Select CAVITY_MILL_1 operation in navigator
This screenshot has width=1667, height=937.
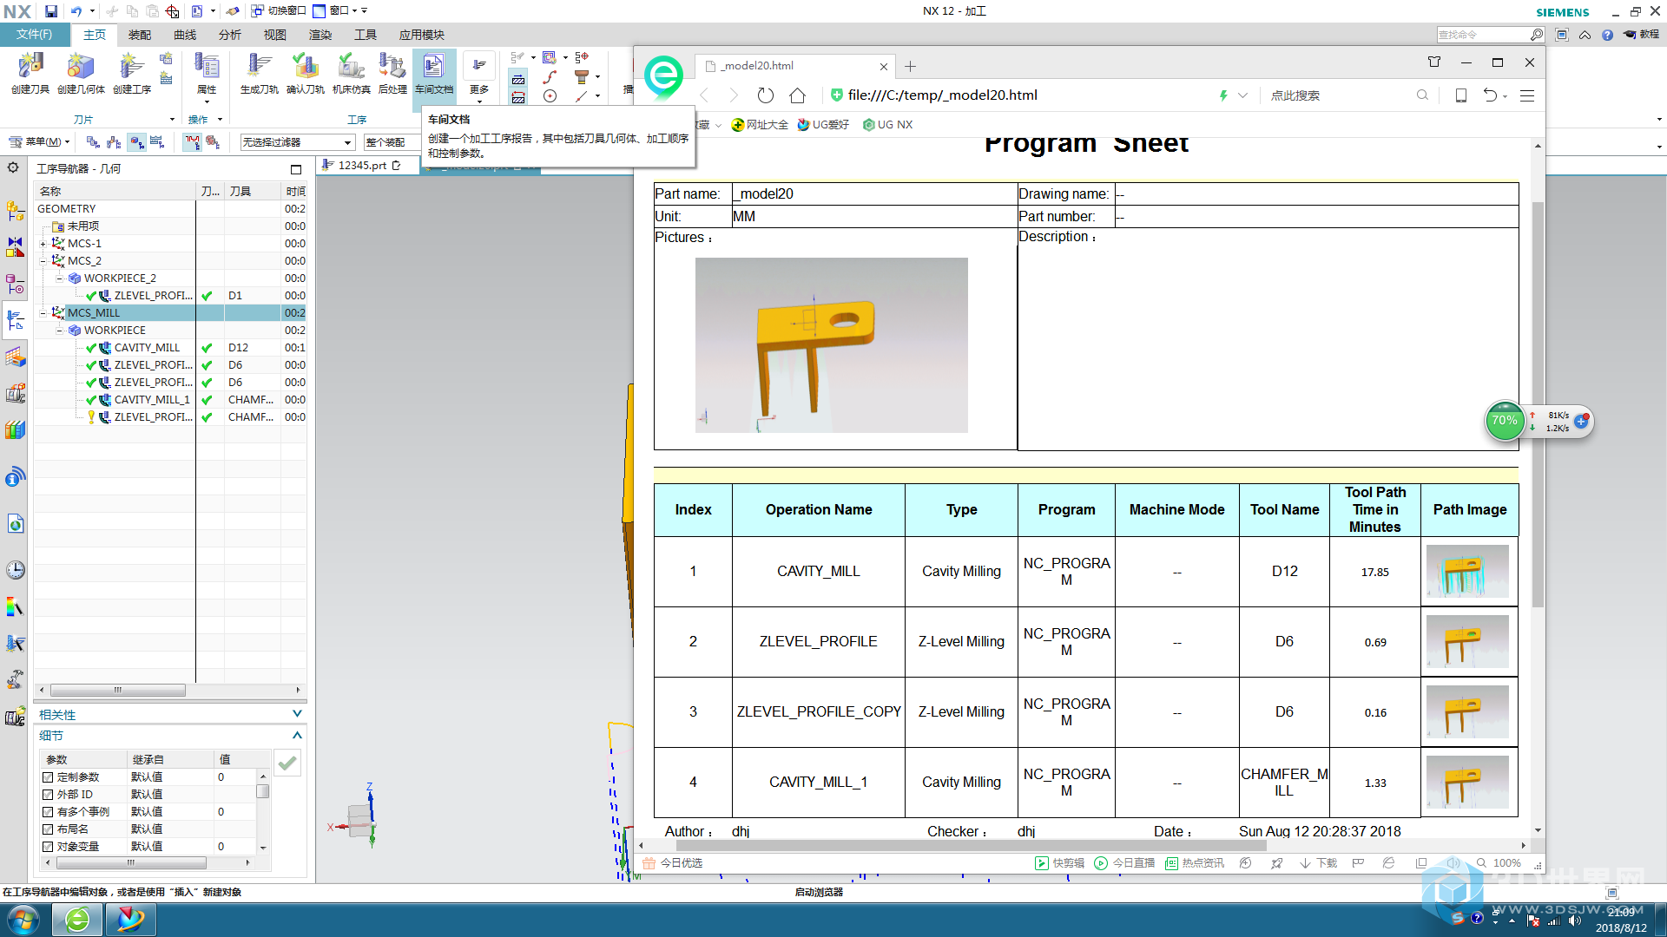coord(152,400)
